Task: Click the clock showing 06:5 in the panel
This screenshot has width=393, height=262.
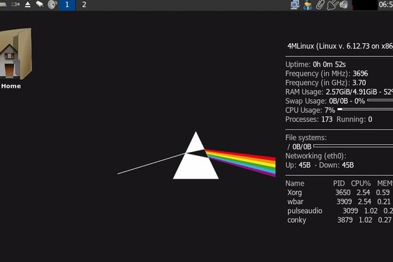Action: (x=386, y=5)
